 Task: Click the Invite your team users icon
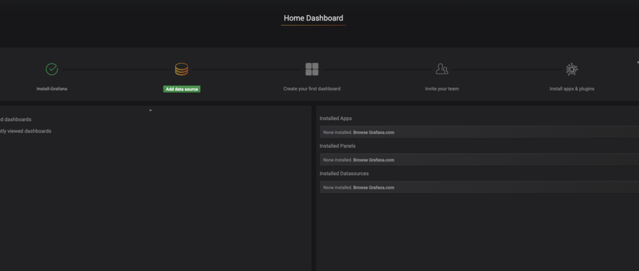[x=442, y=69]
